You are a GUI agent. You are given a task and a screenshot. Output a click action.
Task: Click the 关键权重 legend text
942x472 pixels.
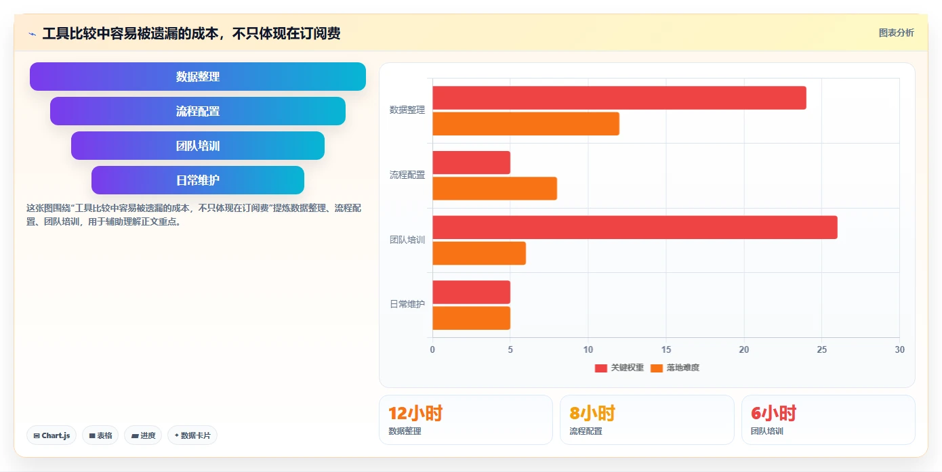point(627,368)
